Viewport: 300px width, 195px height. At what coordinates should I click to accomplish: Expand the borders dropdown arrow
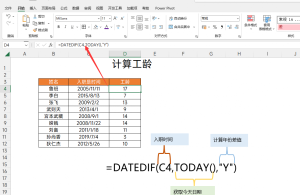89,27
